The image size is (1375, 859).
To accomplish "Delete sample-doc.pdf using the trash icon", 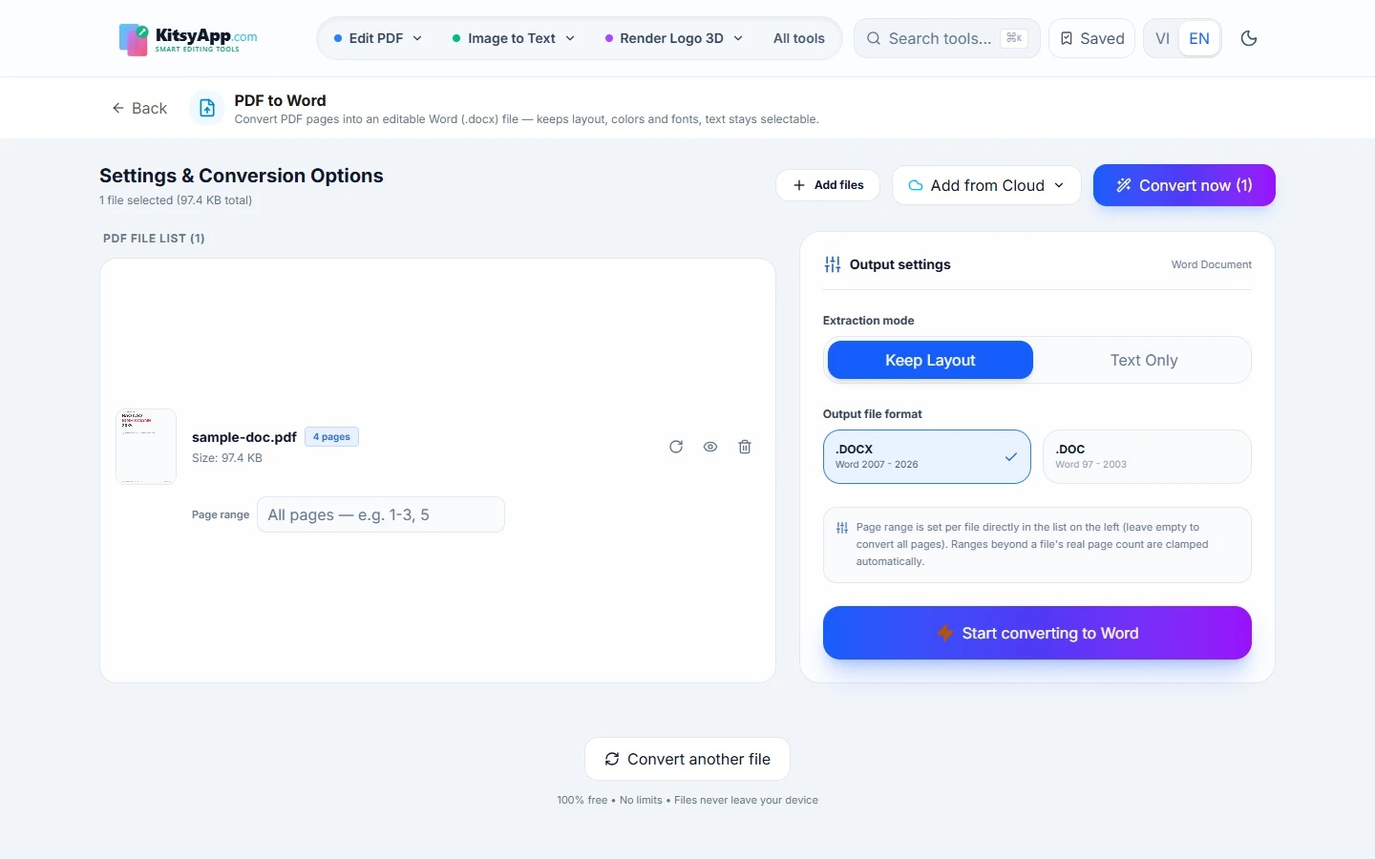I will click(x=745, y=447).
